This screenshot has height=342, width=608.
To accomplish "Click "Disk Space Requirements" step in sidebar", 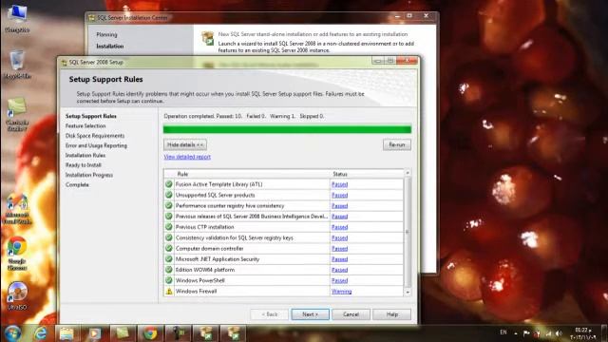I will [95, 136].
